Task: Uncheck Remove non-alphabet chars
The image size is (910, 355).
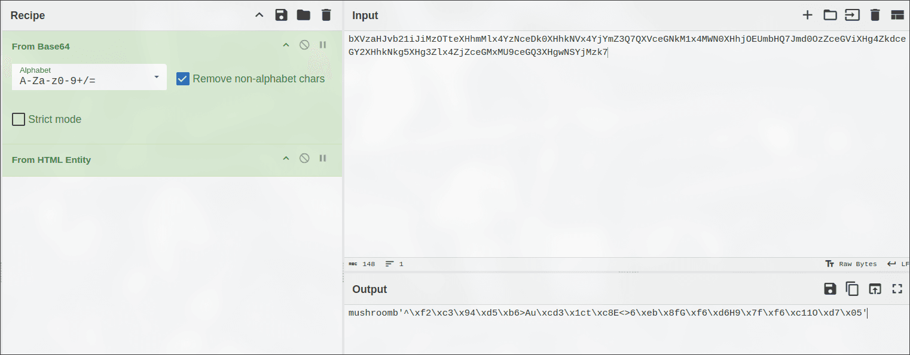Action: point(183,79)
